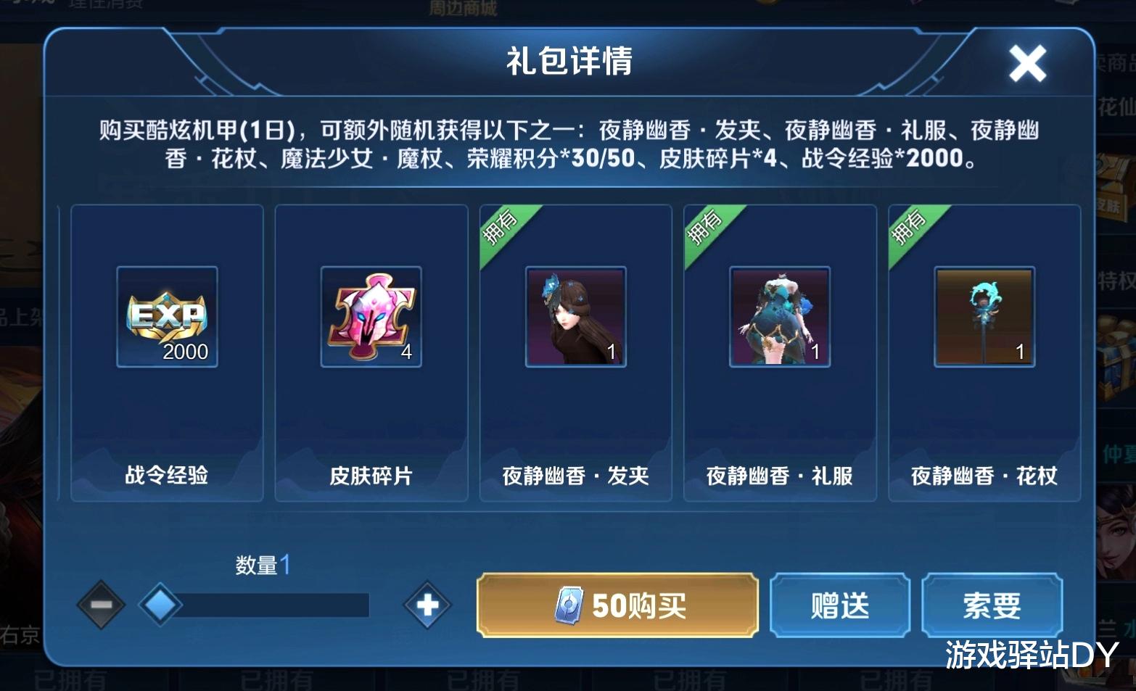1136x691 pixels.
Task: Select the 战令经验 EXP 2000 icon
Action: (167, 317)
